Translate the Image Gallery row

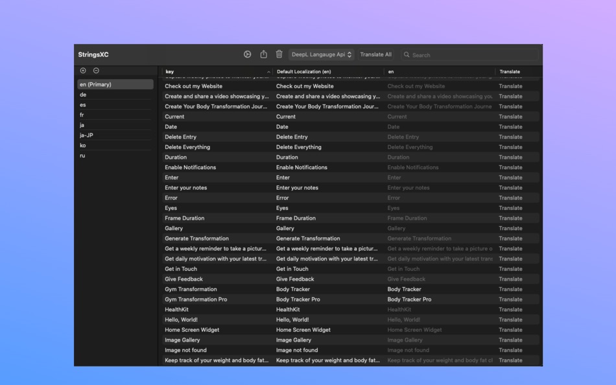click(x=510, y=340)
